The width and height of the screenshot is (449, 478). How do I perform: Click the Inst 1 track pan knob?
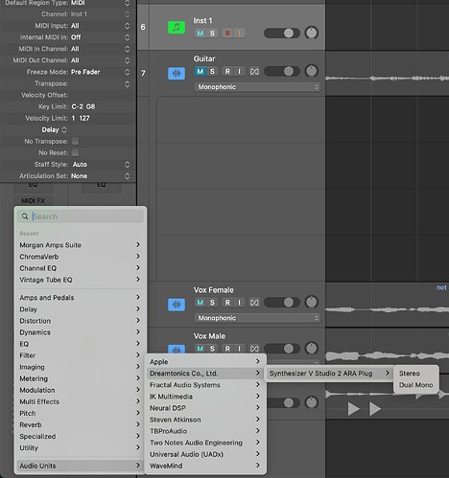click(x=312, y=33)
